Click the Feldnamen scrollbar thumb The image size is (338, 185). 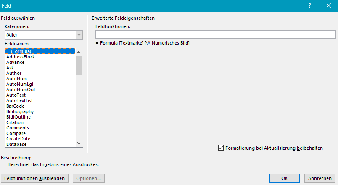click(x=79, y=65)
